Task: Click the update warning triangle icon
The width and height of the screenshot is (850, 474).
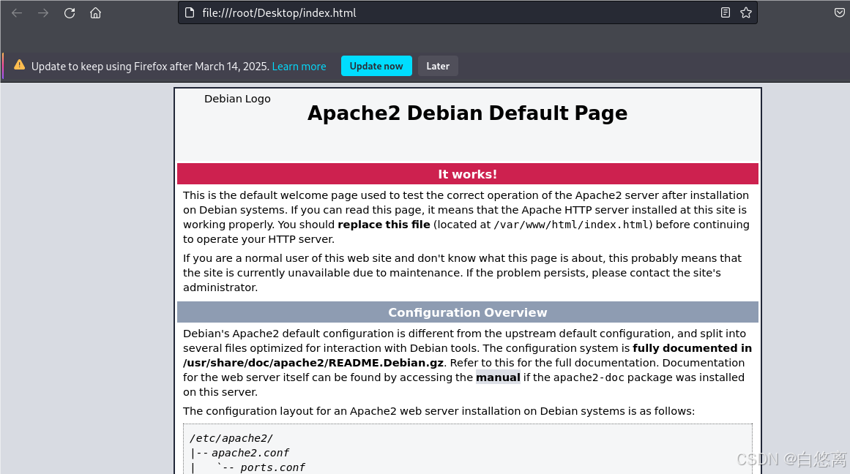Action: click(x=20, y=65)
